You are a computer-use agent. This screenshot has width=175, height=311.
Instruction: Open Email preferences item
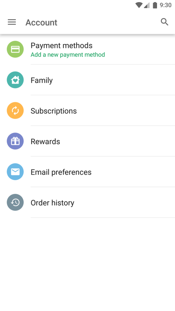point(87,172)
